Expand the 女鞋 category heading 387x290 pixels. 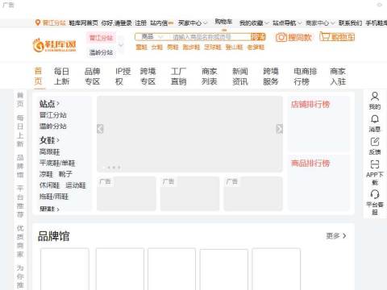49,140
